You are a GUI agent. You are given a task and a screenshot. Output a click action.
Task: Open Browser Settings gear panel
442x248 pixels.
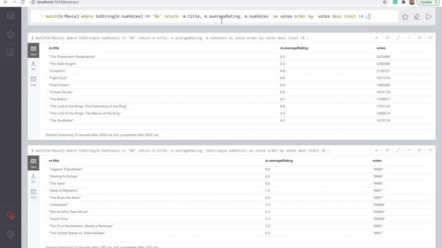click(x=10, y=234)
